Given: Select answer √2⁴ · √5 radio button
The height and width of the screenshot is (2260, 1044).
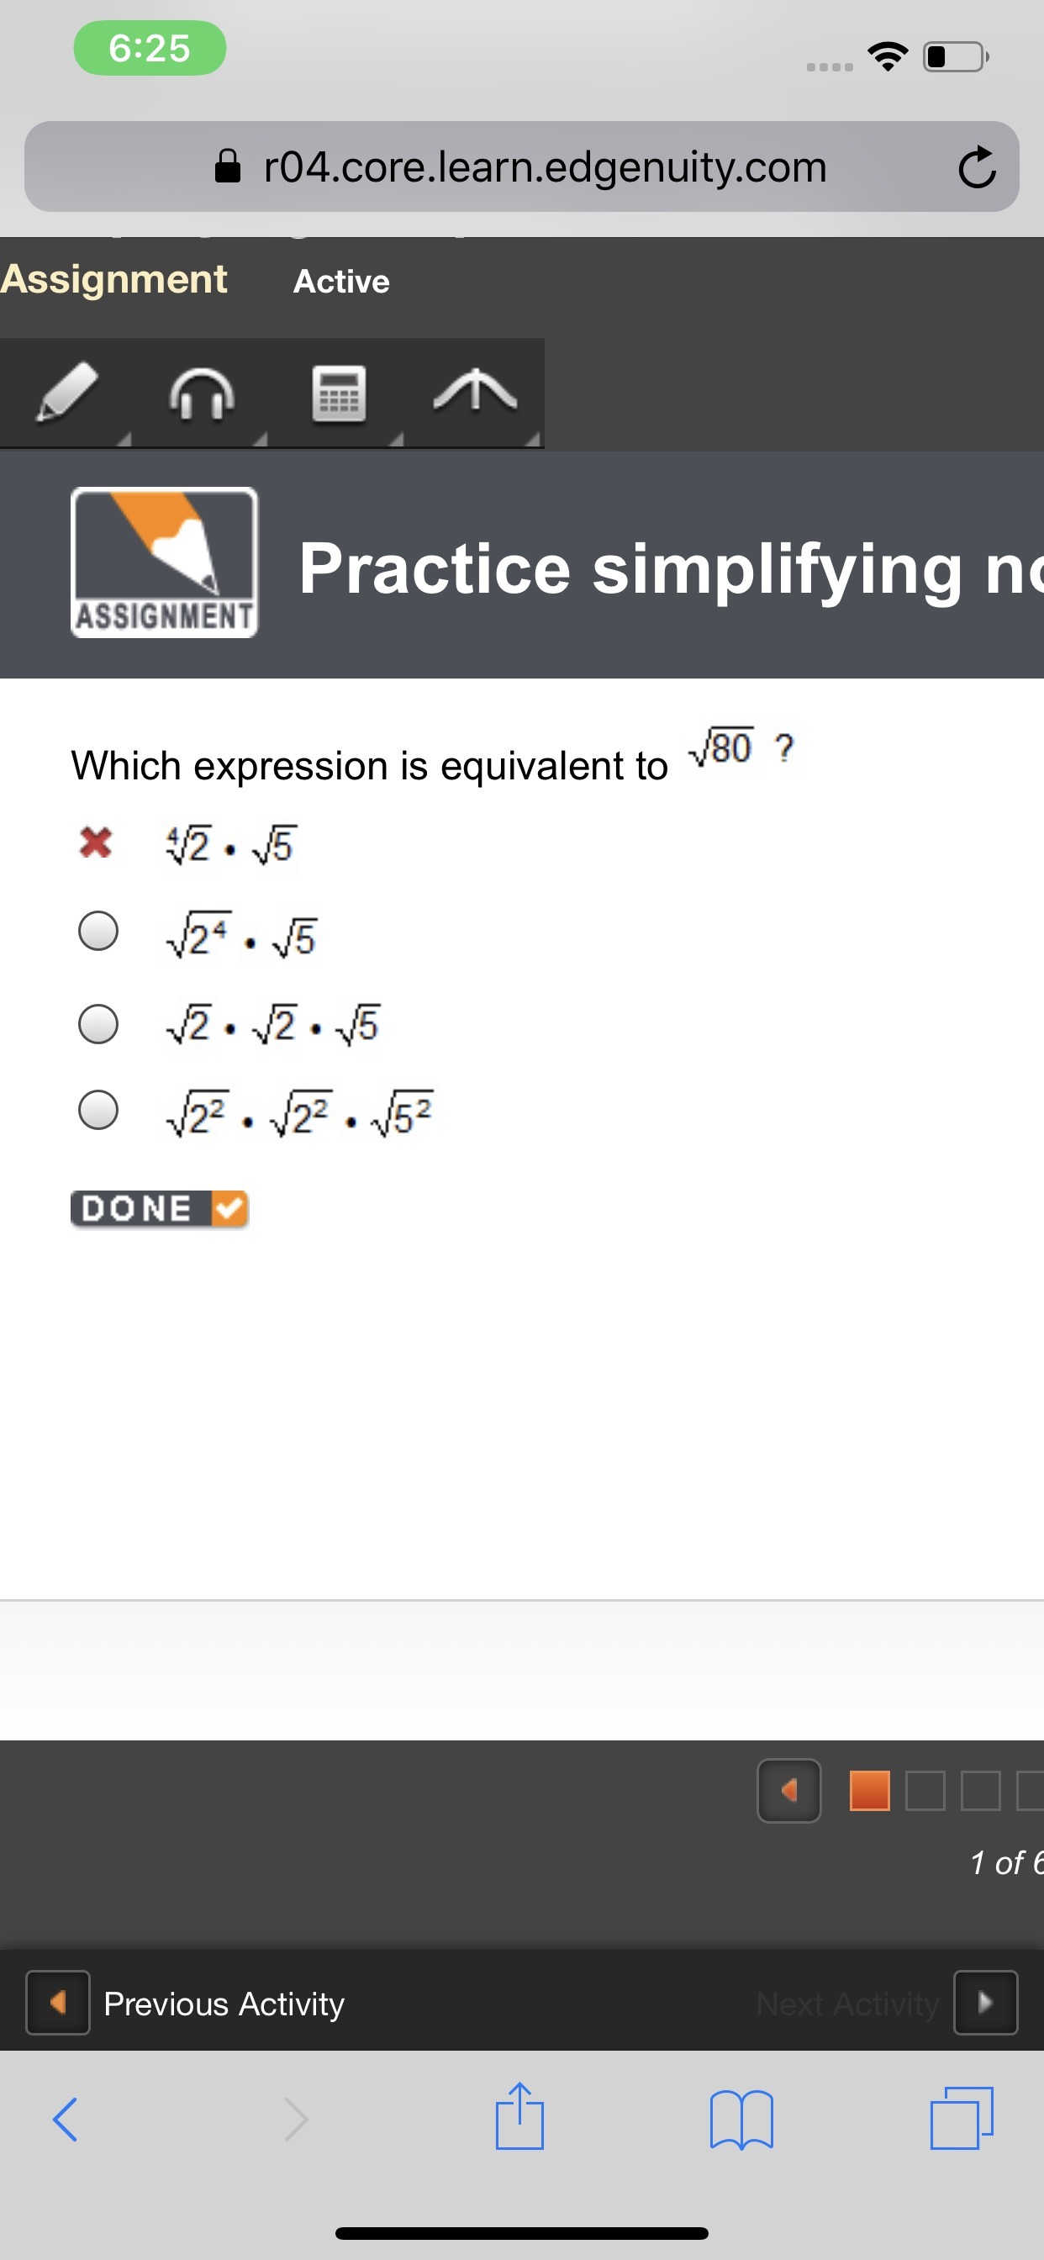Looking at the screenshot, I should tap(98, 931).
